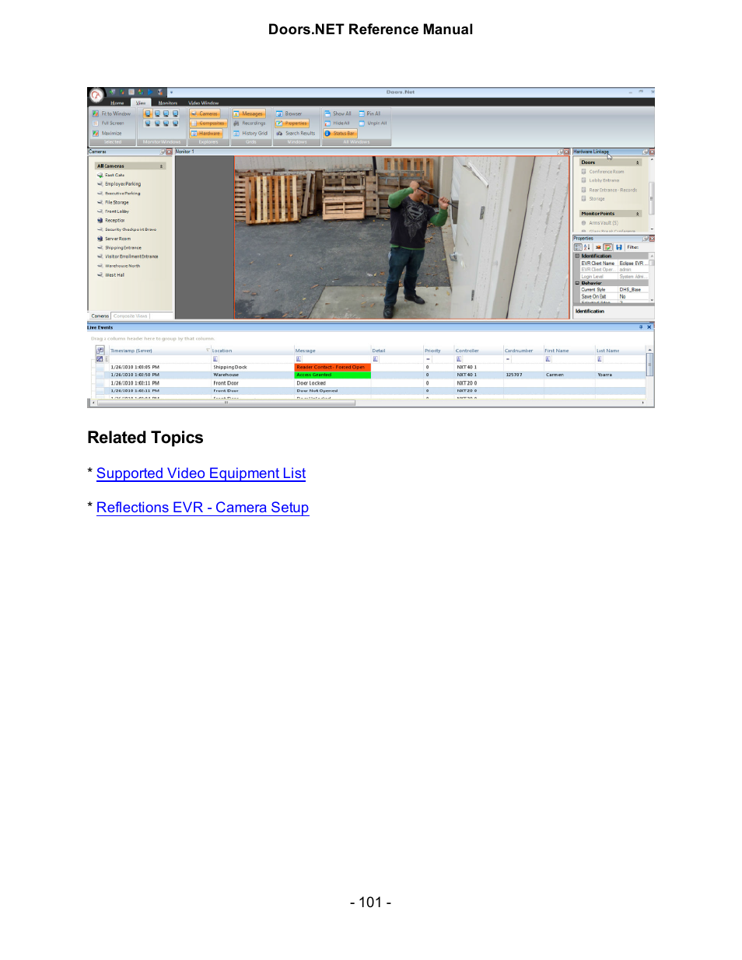
Task: Open the Recordings grid
Action: point(250,123)
